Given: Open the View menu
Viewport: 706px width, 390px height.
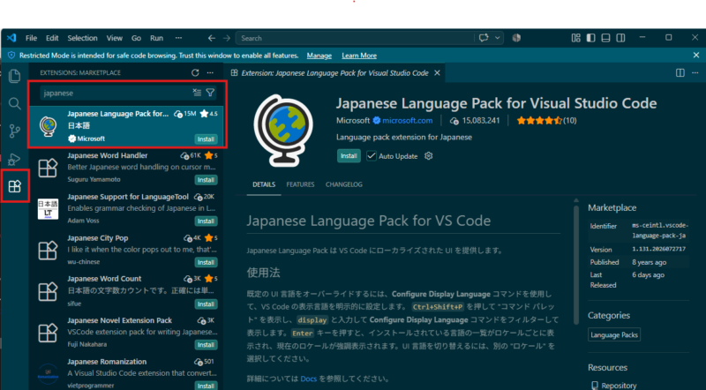Looking at the screenshot, I should point(115,38).
